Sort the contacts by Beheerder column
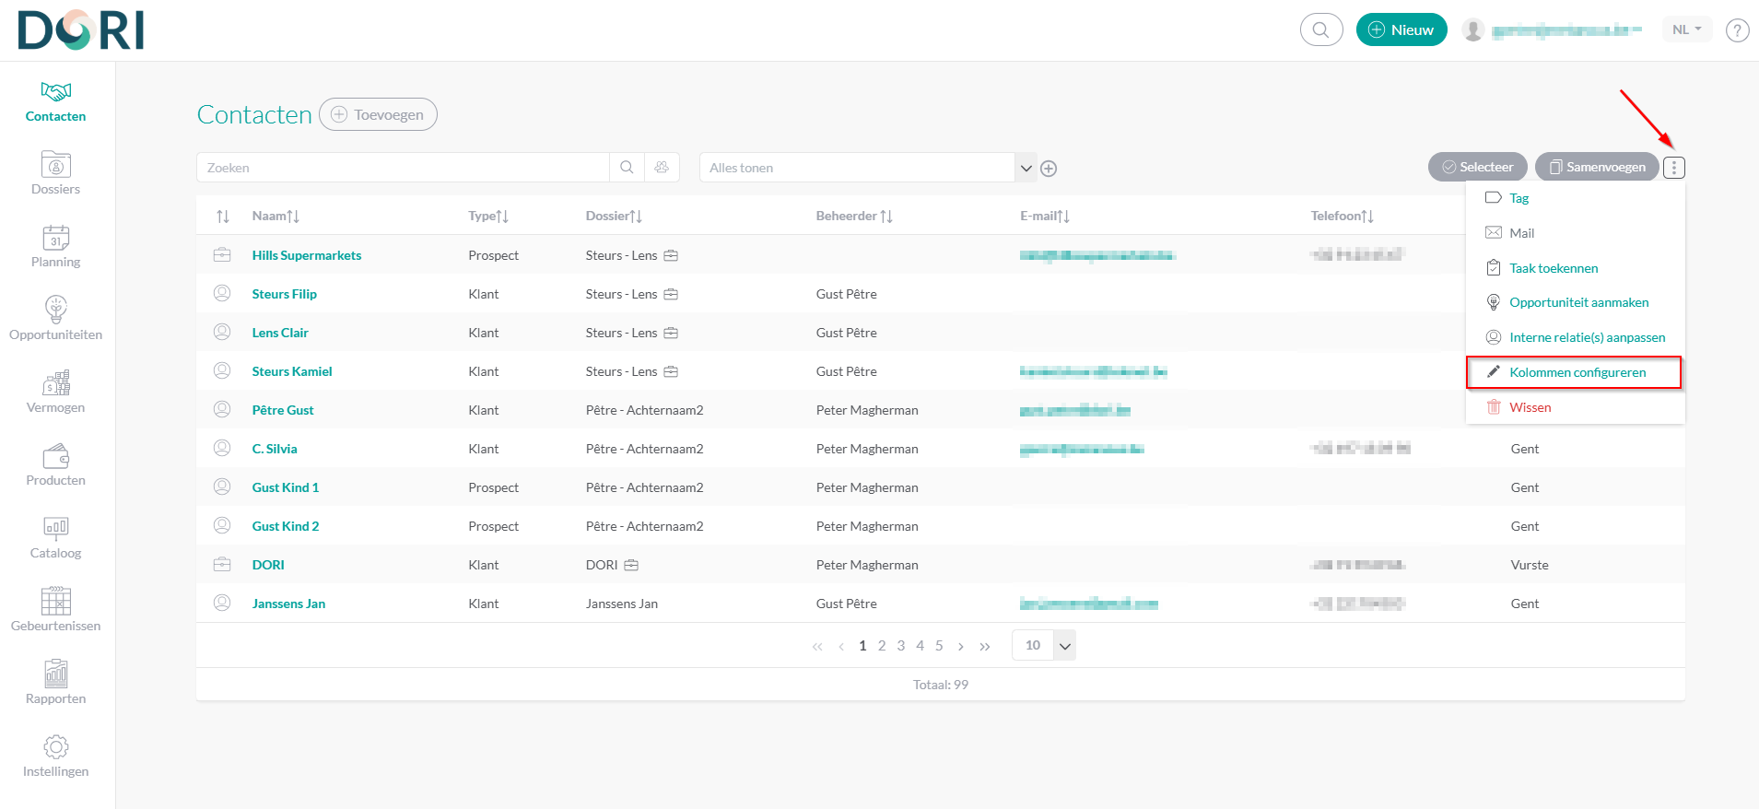1759x809 pixels. [853, 216]
